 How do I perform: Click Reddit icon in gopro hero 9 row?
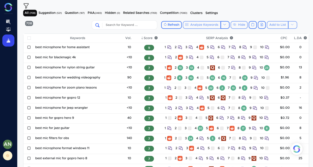pyautogui.click(x=180, y=118)
